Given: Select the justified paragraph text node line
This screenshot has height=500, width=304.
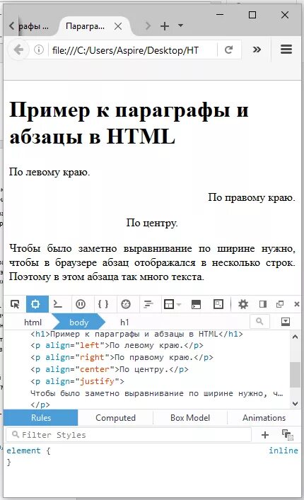Looking at the screenshot, I should pos(157,393).
